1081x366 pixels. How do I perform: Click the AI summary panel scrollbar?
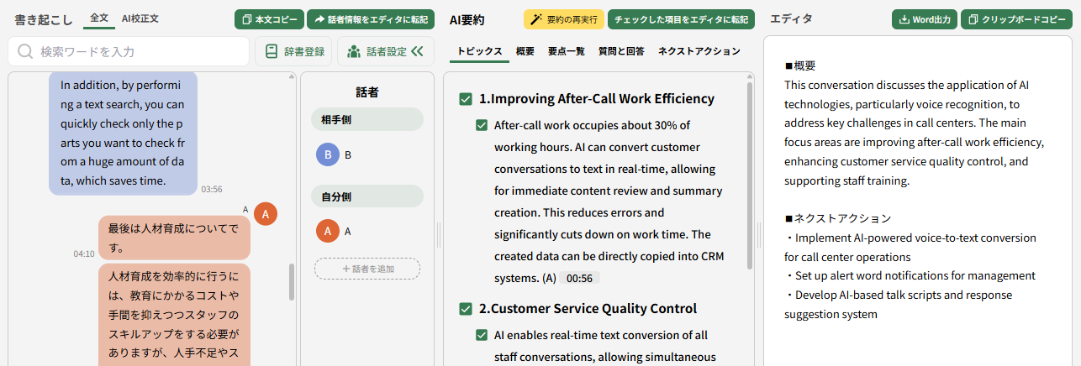748,176
